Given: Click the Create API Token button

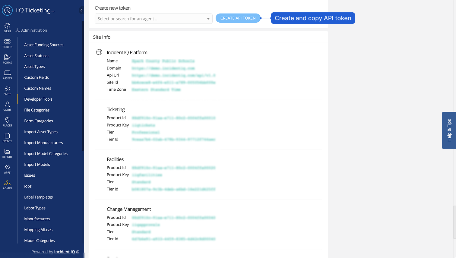Looking at the screenshot, I should [238, 18].
